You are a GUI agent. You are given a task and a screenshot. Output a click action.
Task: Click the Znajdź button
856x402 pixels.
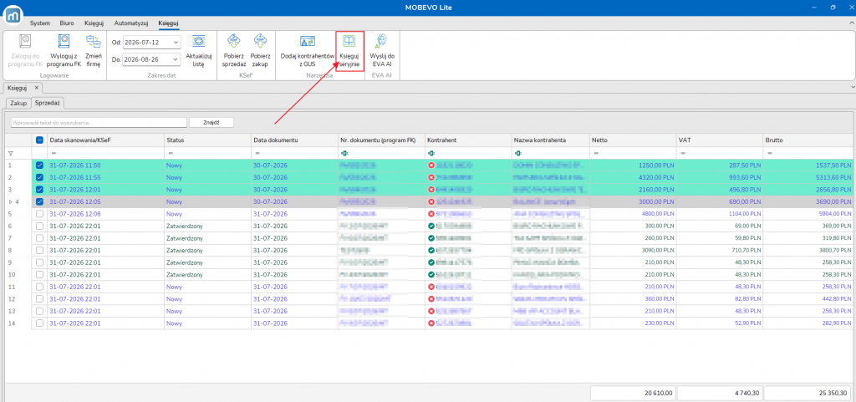pos(211,122)
